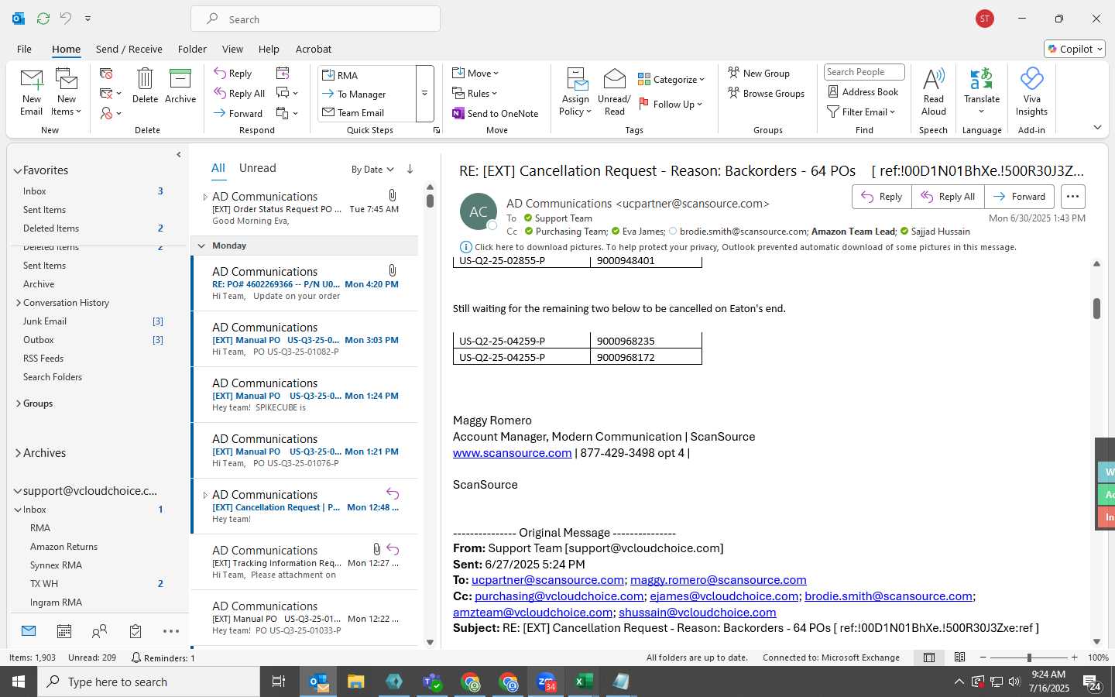1115x697 pixels.
Task: Open the Follow Up flag menu
Action: click(671, 104)
